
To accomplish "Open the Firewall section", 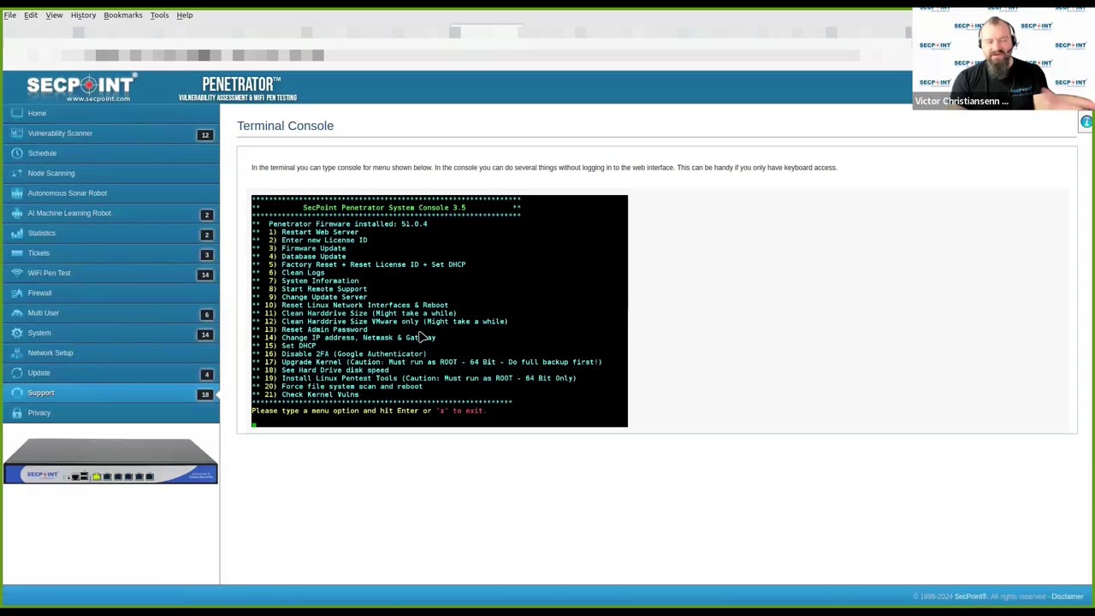I will click(x=39, y=293).
